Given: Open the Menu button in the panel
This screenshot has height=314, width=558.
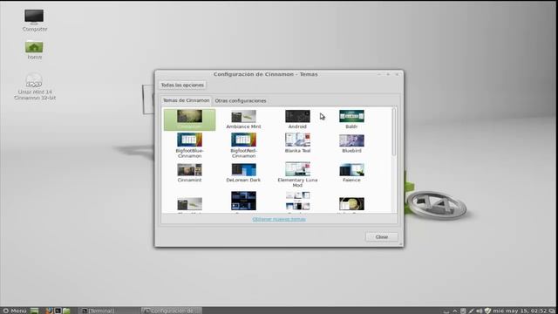Looking at the screenshot, I should click(15, 311).
